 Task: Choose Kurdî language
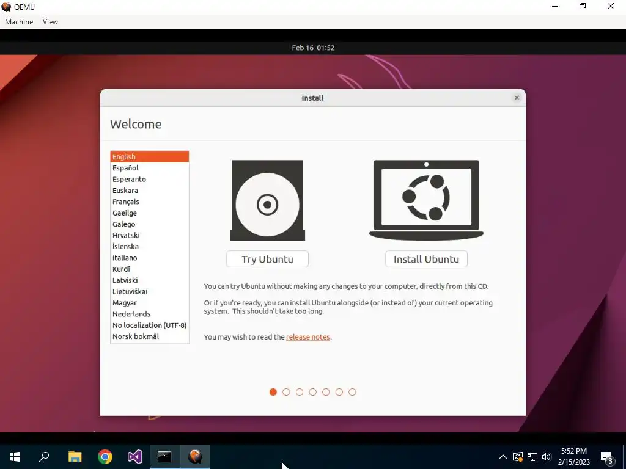pos(150,269)
